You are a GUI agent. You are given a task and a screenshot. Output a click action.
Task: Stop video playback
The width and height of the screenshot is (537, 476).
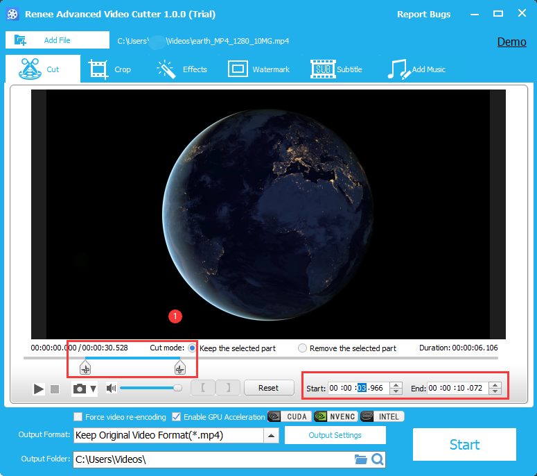55,389
